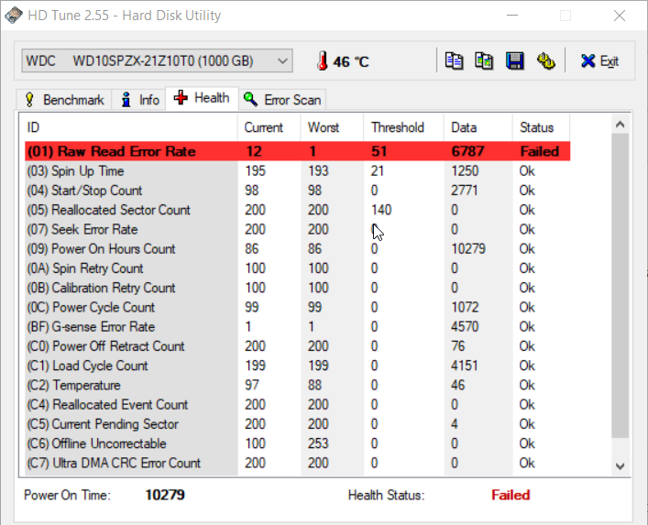Open the options gear wrench icon

pyautogui.click(x=545, y=61)
